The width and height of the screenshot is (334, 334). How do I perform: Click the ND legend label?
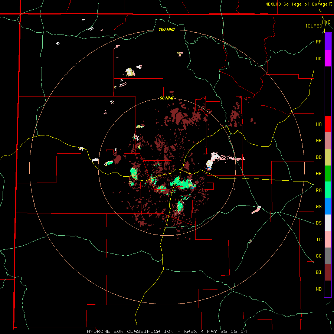[319, 289]
